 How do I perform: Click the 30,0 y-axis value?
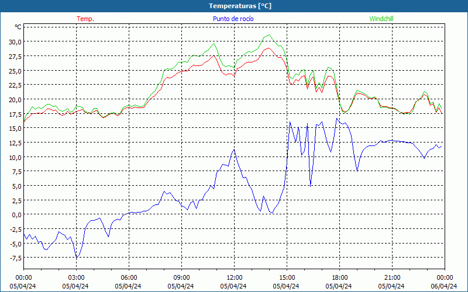[15, 41]
